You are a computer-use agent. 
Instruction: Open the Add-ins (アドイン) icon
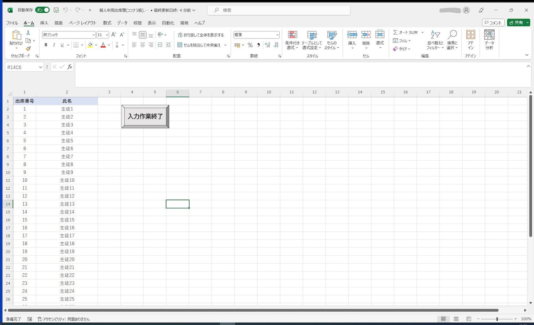[471, 40]
